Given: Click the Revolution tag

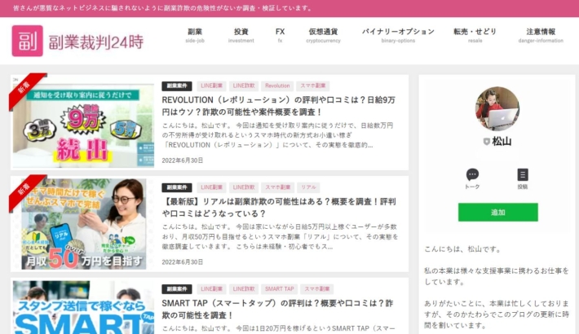Looking at the screenshot, I should tap(277, 86).
